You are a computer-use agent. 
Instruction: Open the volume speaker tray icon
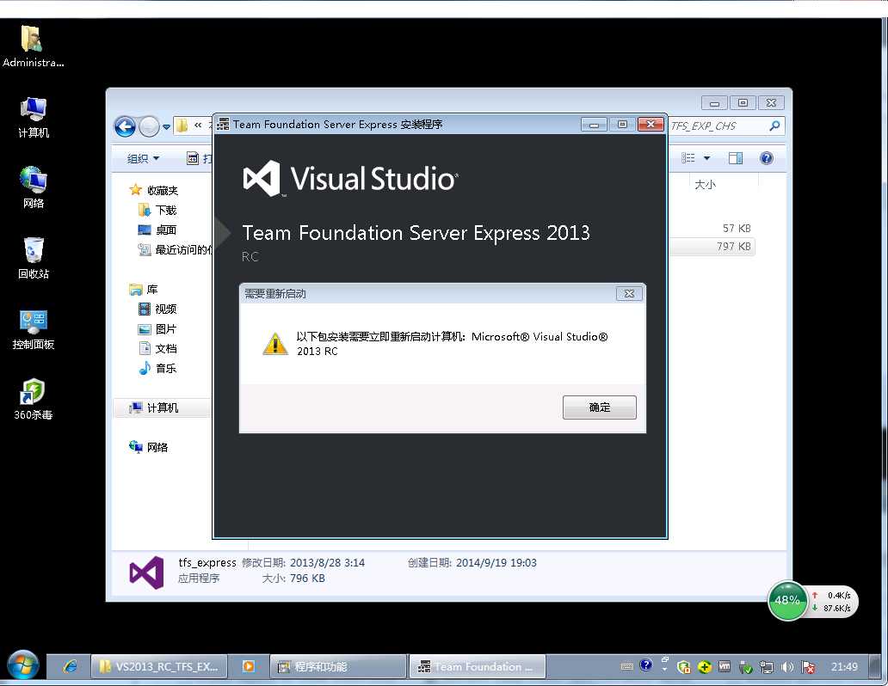787,667
